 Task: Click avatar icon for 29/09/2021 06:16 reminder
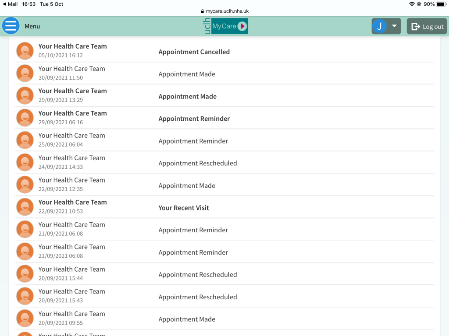[x=25, y=118]
